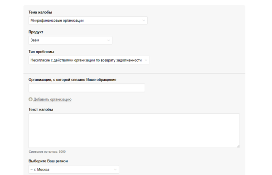
Task: Click the chevron arrow in Продукт field
Action: tap(108, 40)
